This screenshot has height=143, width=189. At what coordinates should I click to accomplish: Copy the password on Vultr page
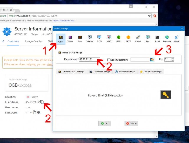35,112
